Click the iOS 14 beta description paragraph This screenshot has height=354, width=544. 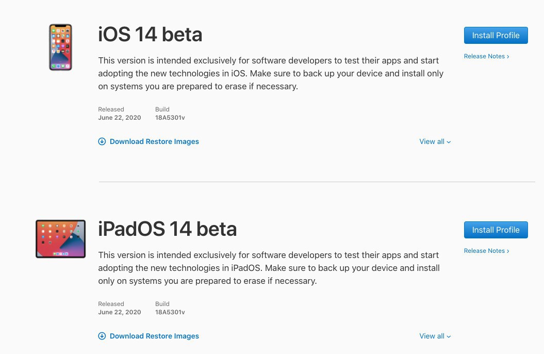[271, 73]
